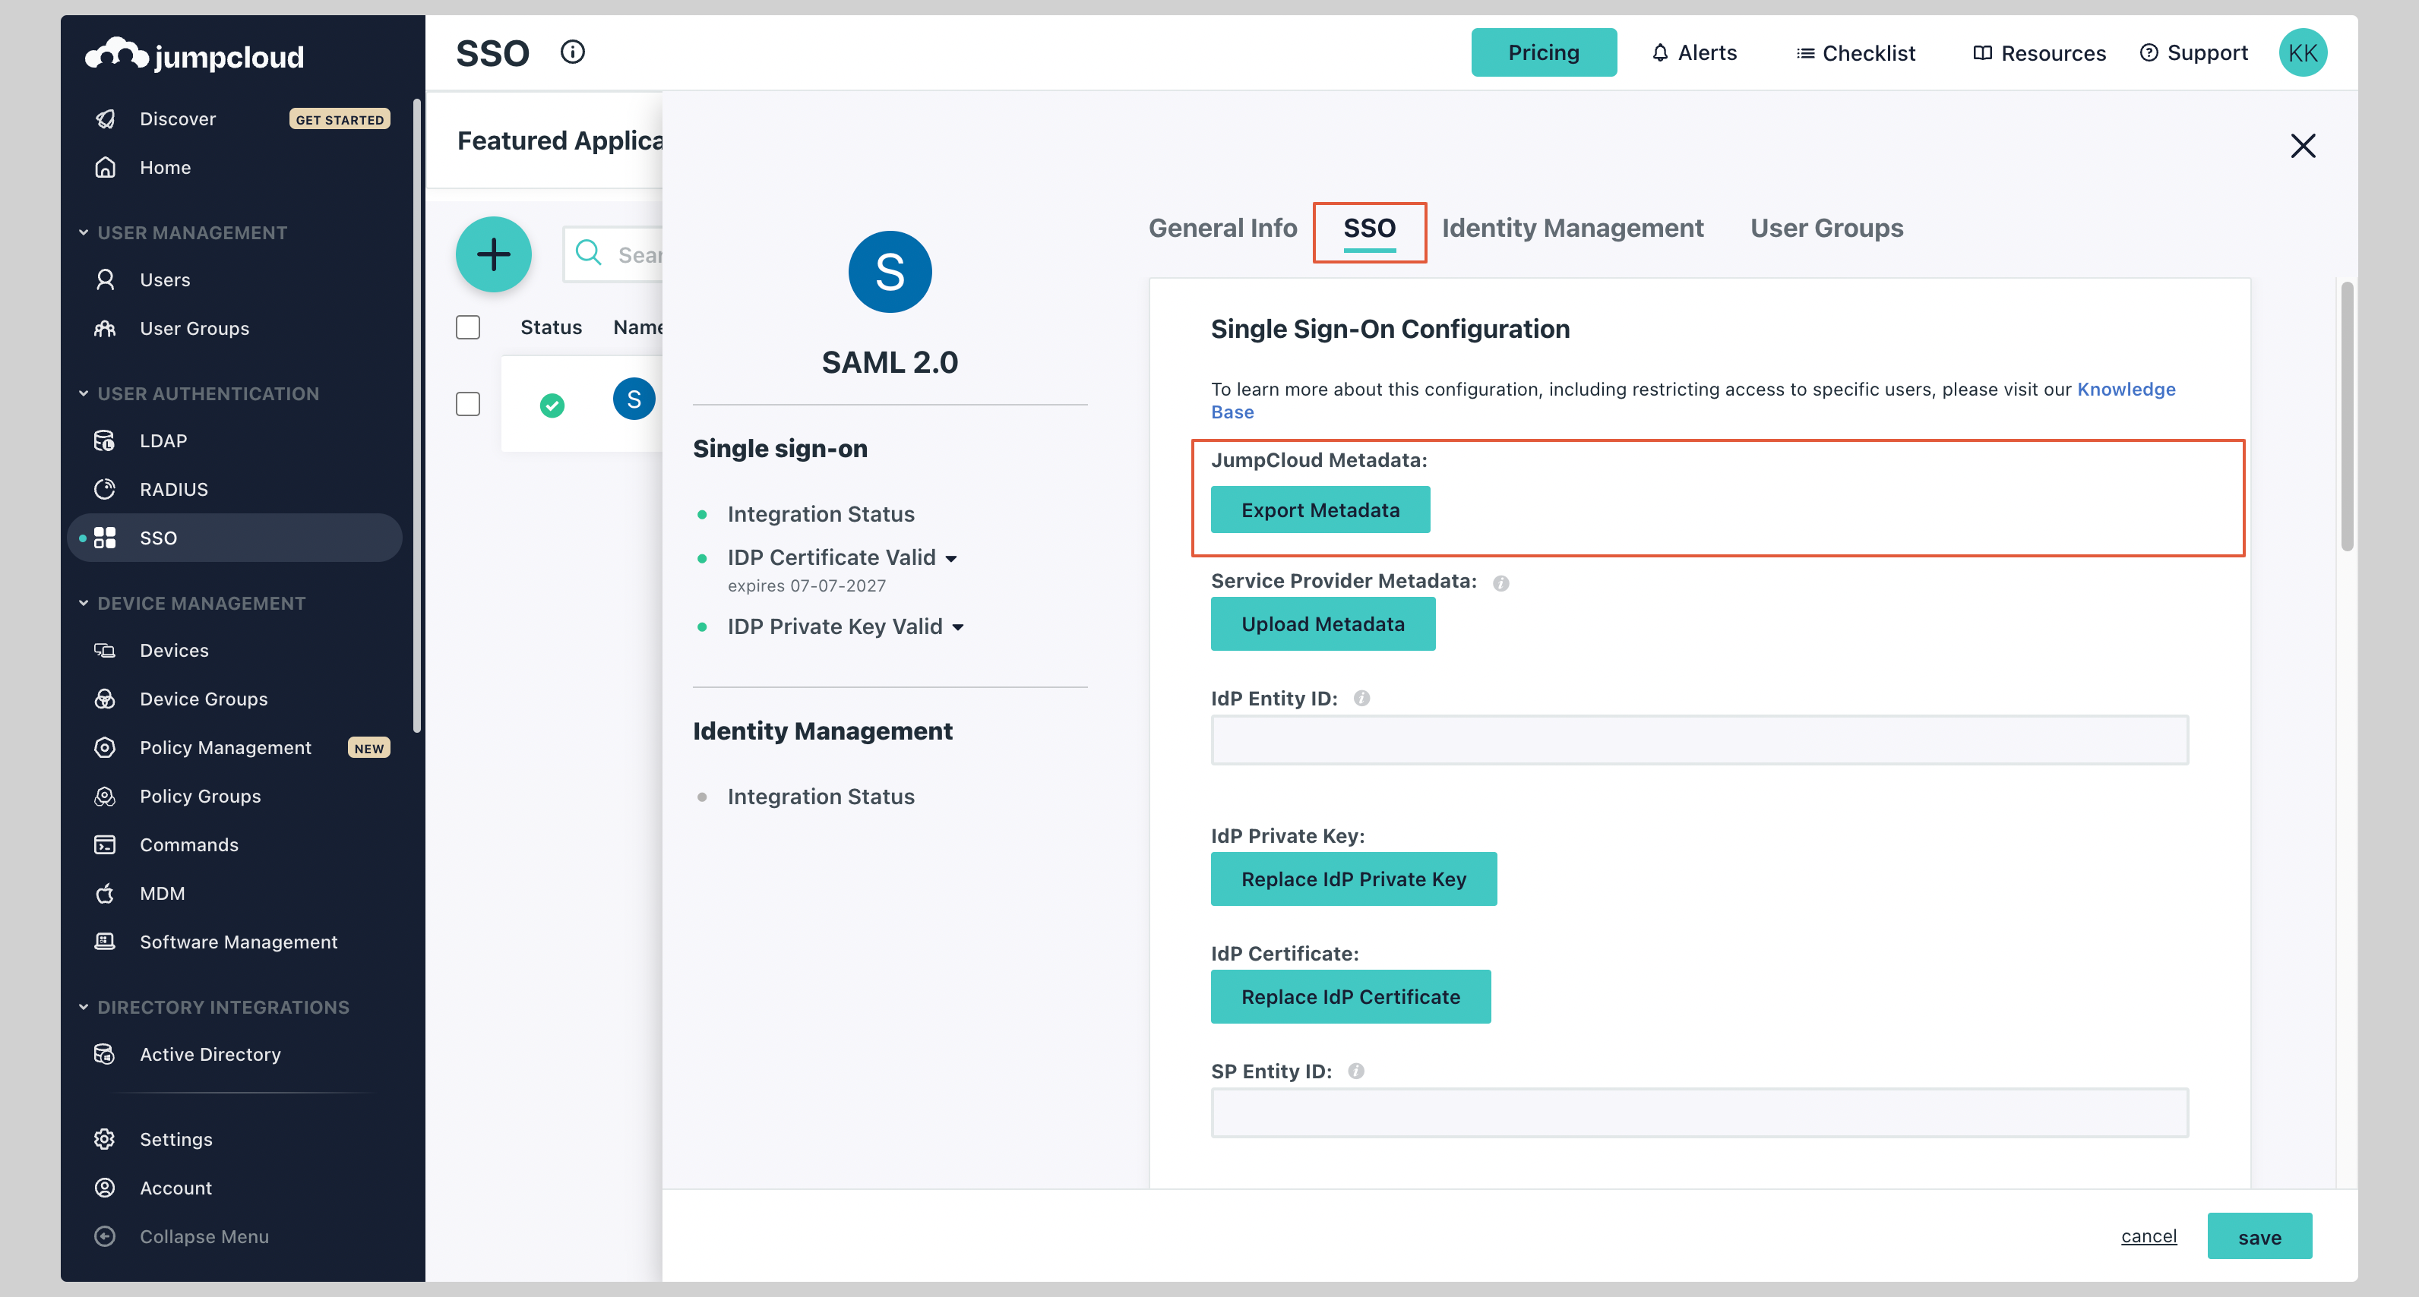This screenshot has height=1297, width=2419.
Task: Collapse DIRECTORY INTEGRATIONS section
Action: click(84, 1007)
